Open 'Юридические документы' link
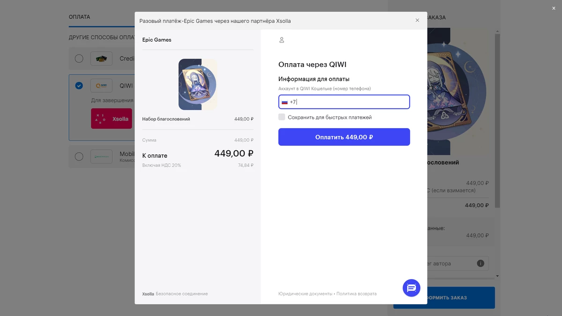This screenshot has width=562, height=316. [305, 294]
